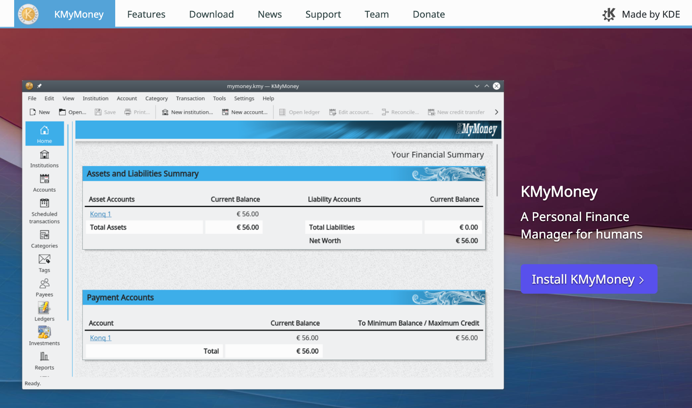Screen dimensions: 692x408
Task: Click the Total Liabilities € 0.00 value
Action: coord(468,227)
